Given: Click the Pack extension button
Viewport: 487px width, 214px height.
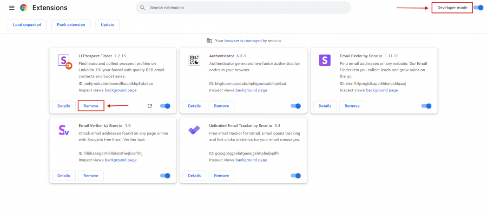Looking at the screenshot, I should click(x=71, y=25).
